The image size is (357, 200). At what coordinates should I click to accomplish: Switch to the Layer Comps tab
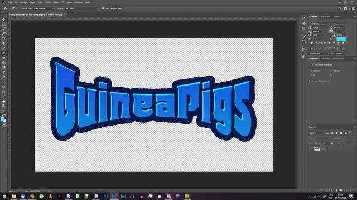click(338, 59)
